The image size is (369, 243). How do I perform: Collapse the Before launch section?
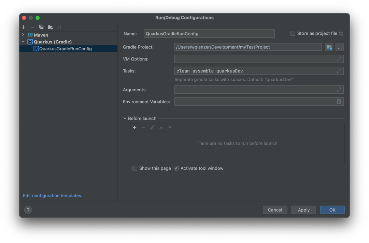[125, 118]
